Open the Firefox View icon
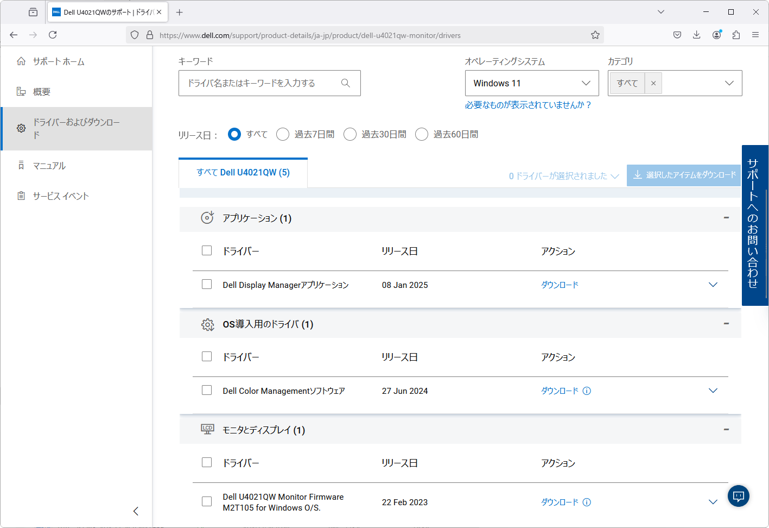 [33, 12]
